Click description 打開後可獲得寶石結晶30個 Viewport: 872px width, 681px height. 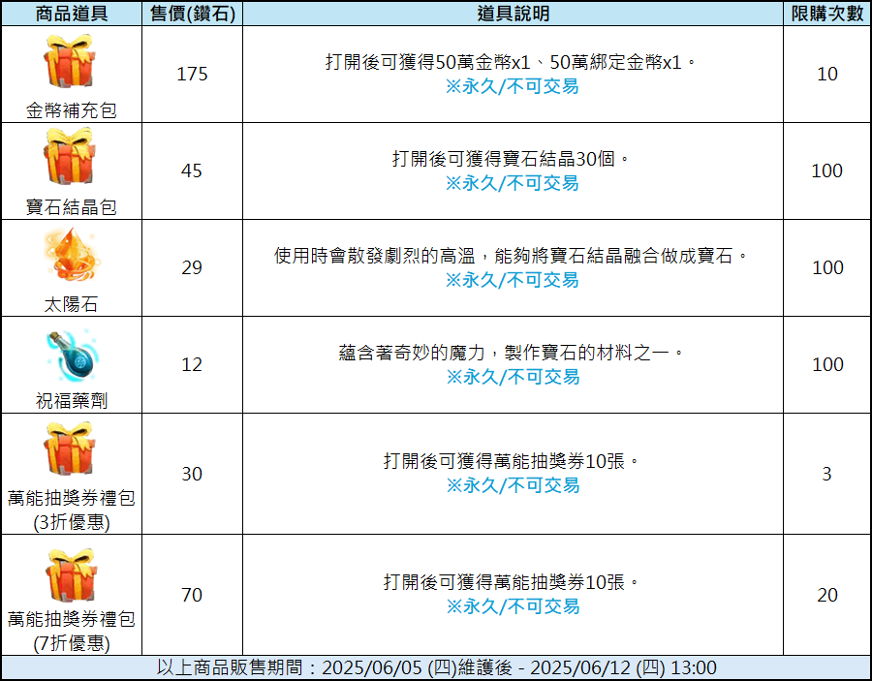pos(511,159)
